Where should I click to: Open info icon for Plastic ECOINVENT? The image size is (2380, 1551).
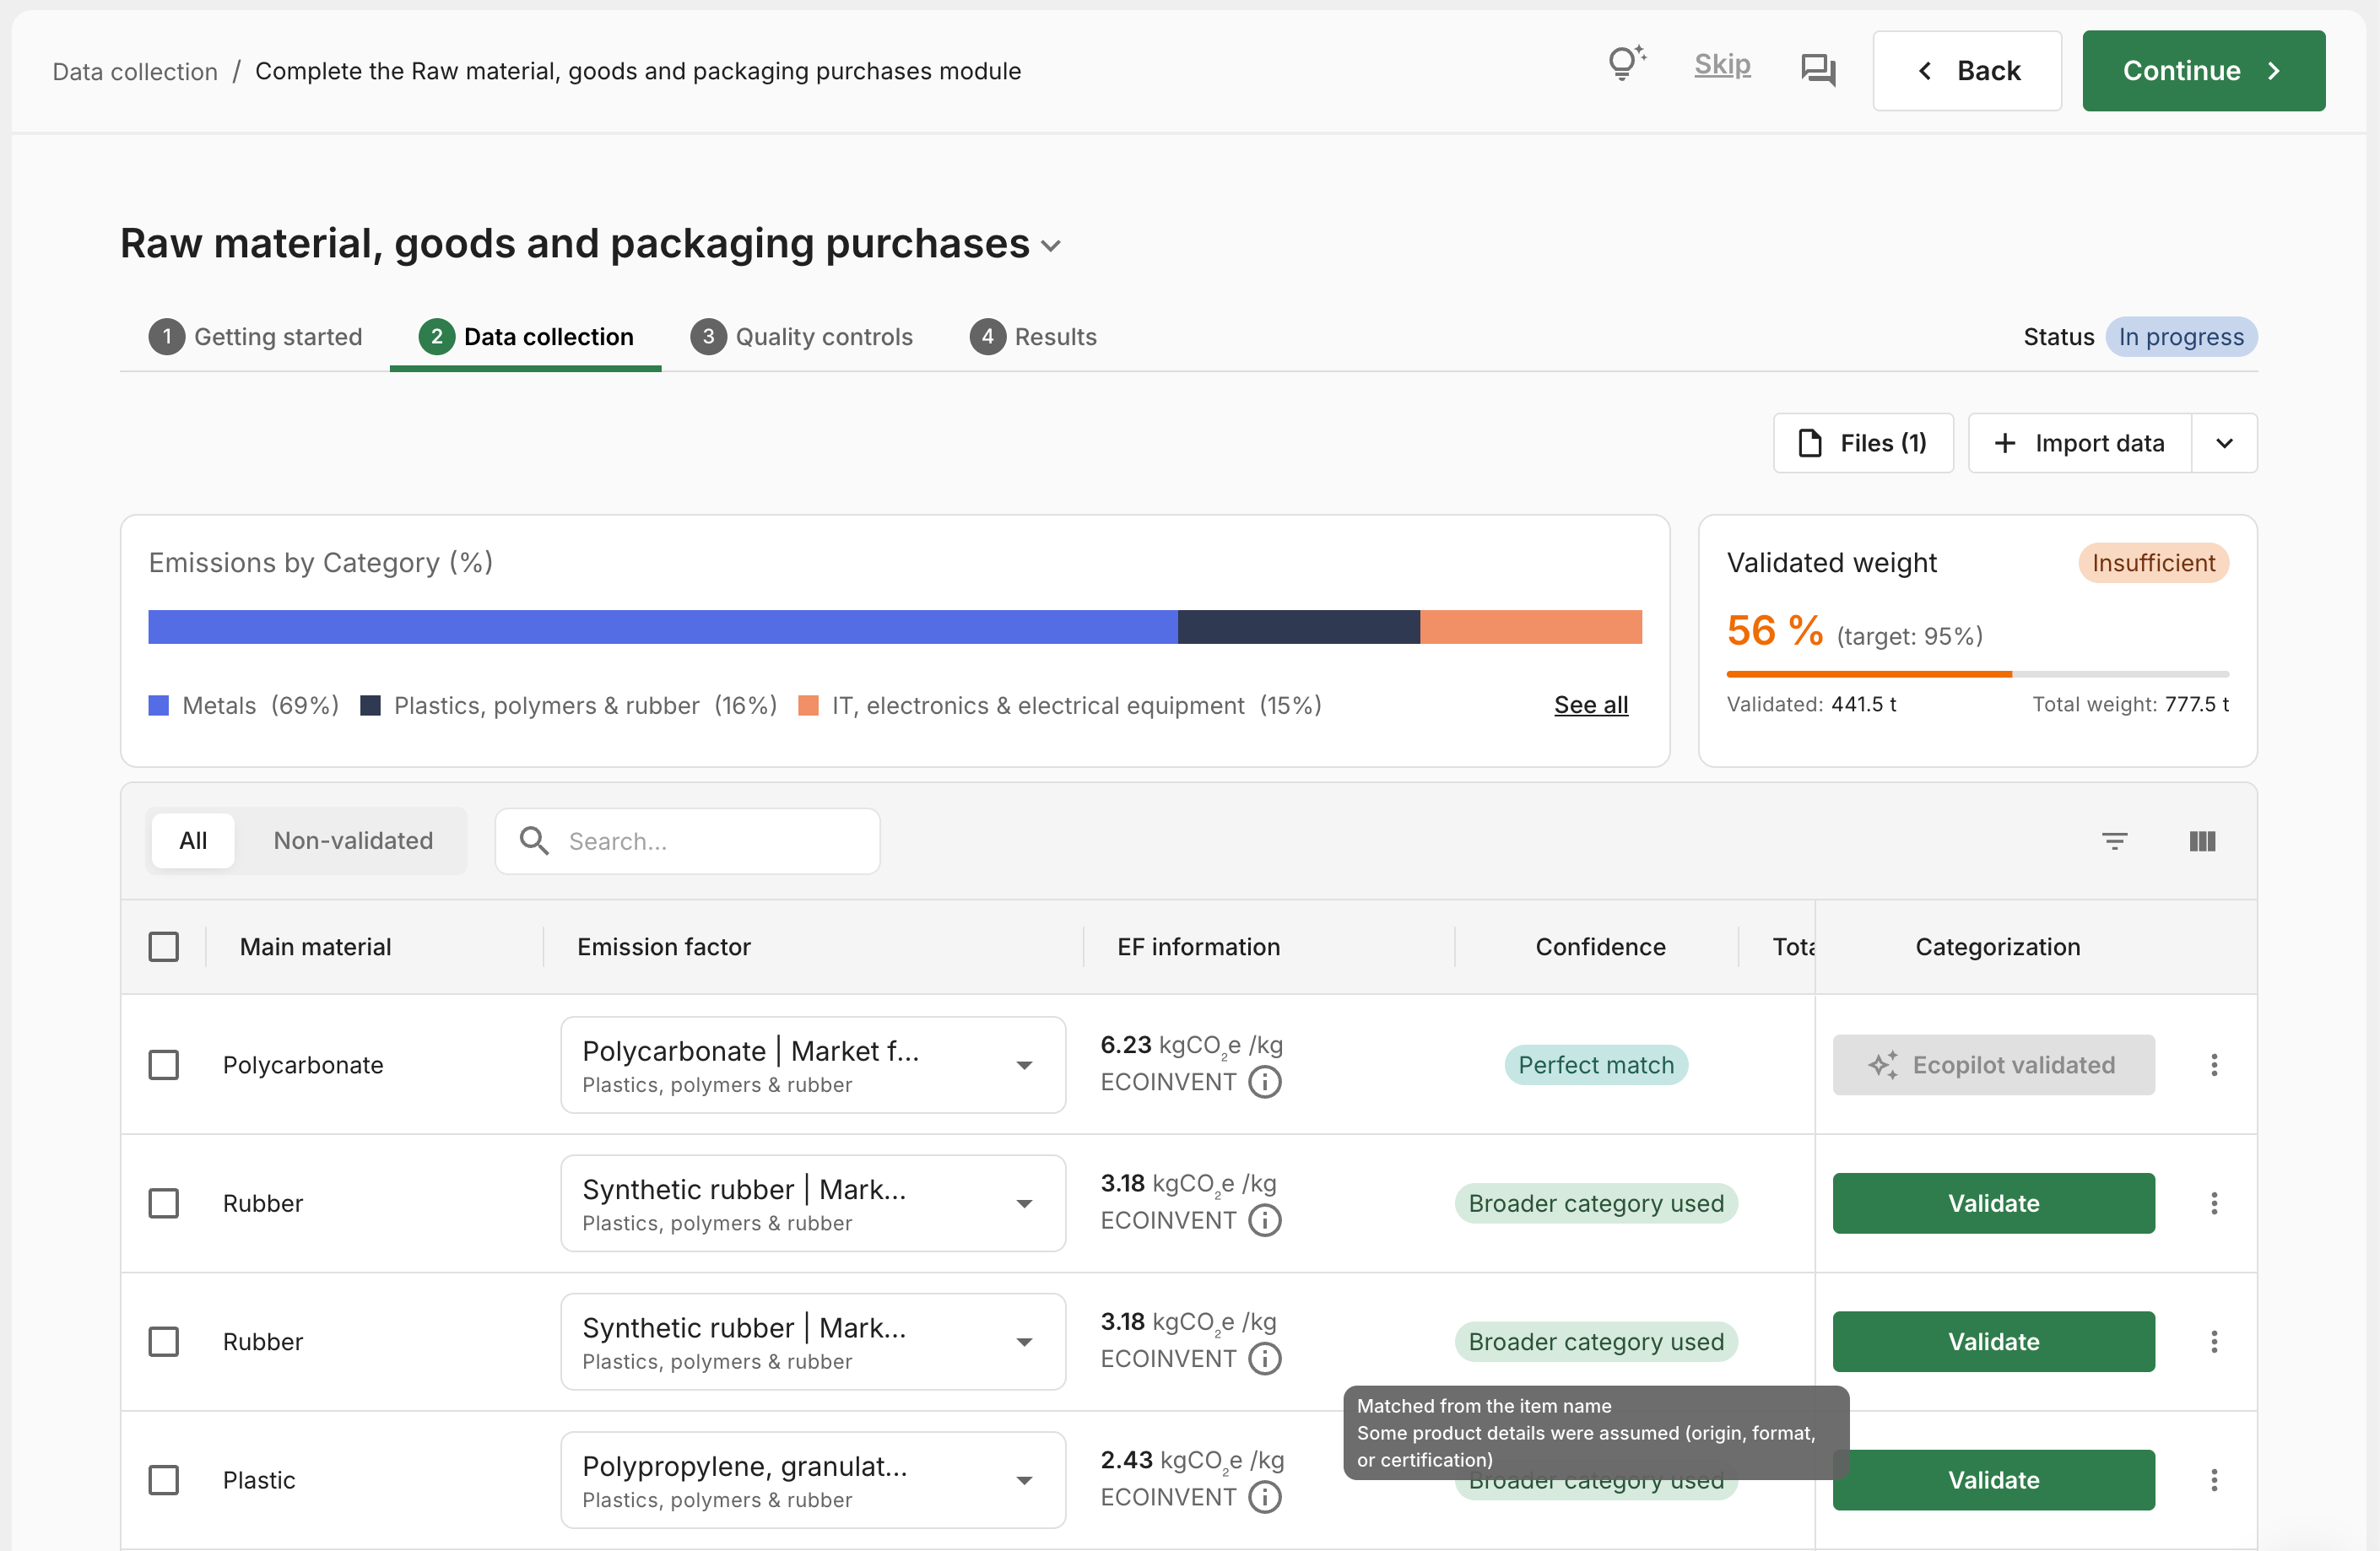pyautogui.click(x=1264, y=1497)
